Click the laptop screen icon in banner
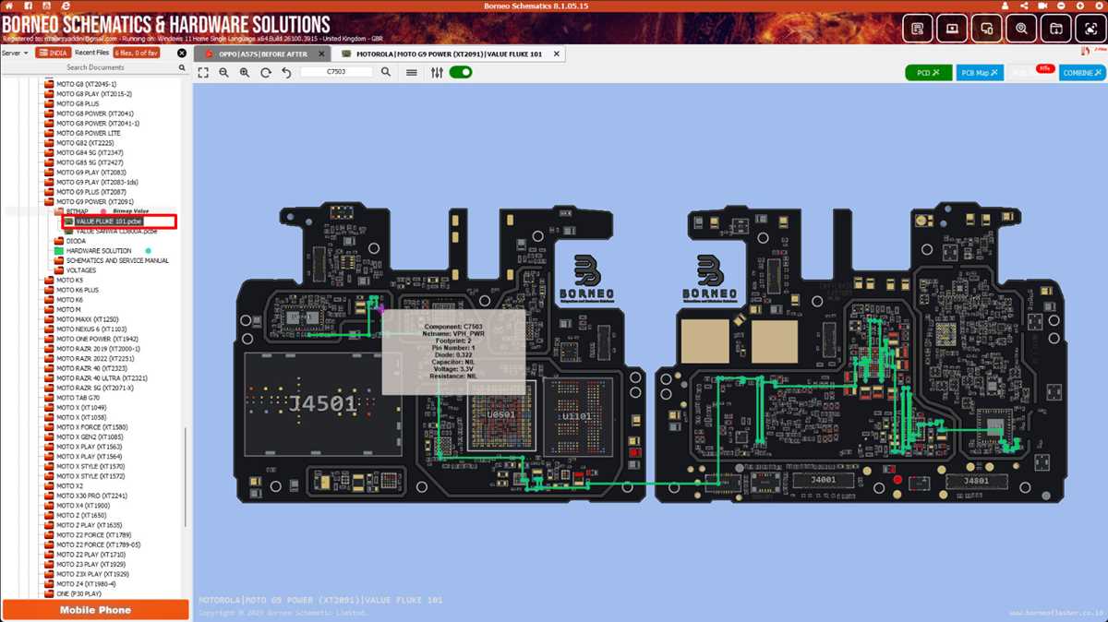Image resolution: width=1108 pixels, height=622 pixels. tap(952, 29)
